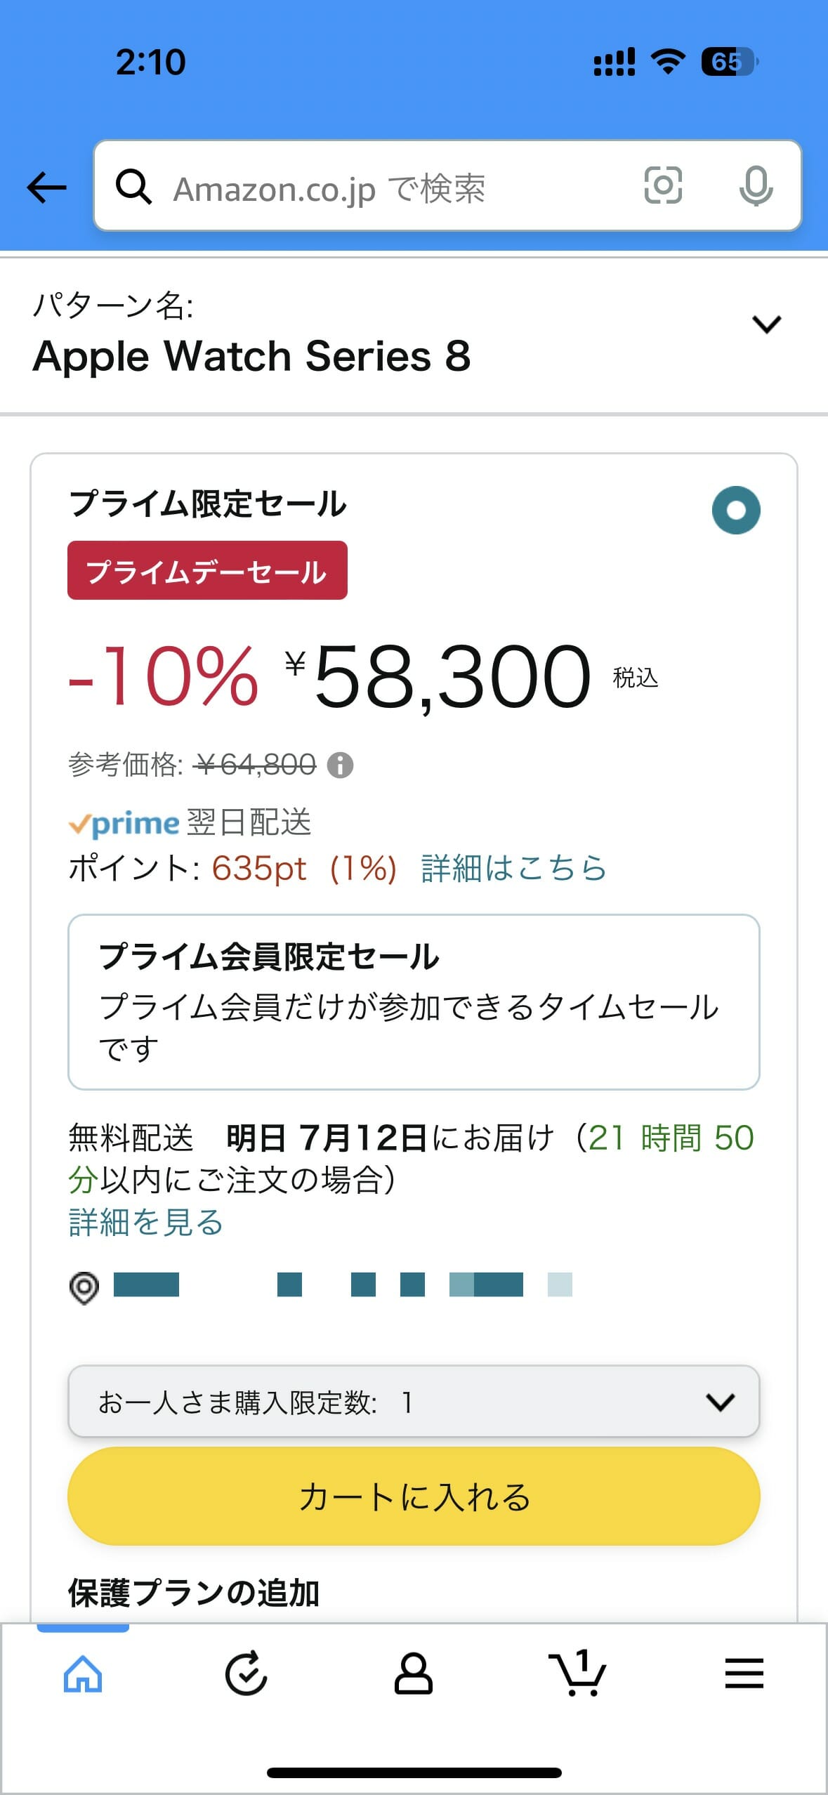
Task: Expand the パターン名 Apple Watch Series 8 selector
Action: click(x=414, y=337)
